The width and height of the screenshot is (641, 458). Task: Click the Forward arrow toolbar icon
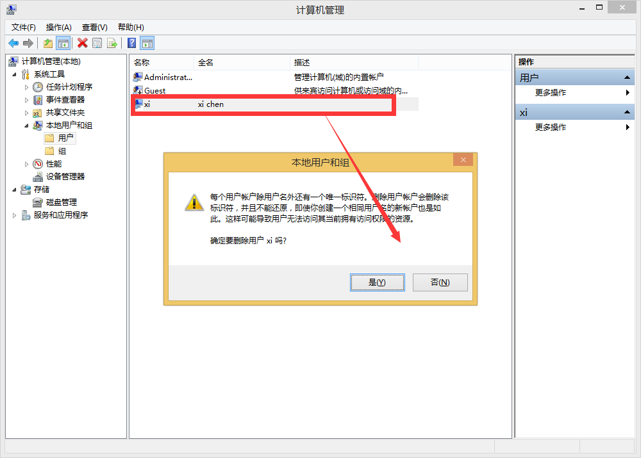click(28, 43)
